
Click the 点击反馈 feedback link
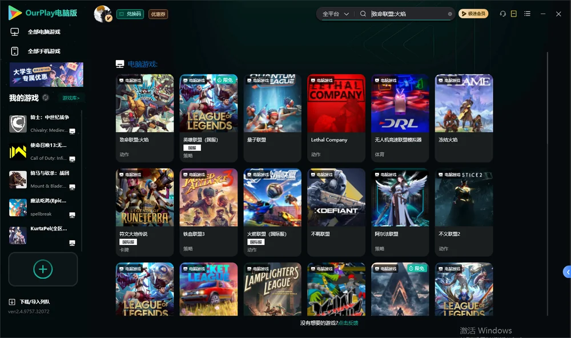click(348, 323)
